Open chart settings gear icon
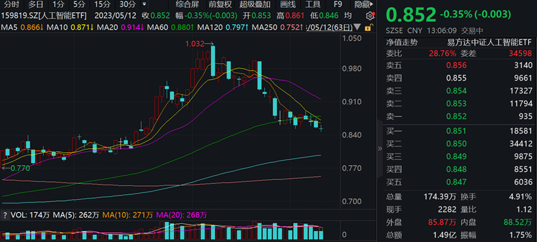The height and width of the screenshot is (242, 537). (x=369, y=15)
